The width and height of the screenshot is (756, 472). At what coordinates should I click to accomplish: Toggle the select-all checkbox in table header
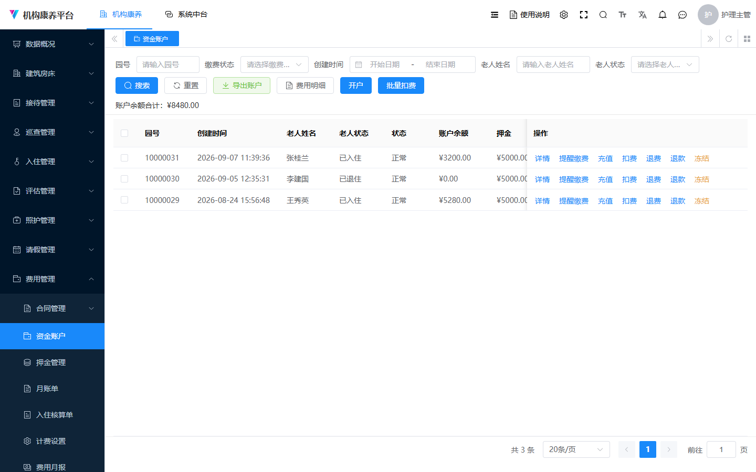[124, 133]
